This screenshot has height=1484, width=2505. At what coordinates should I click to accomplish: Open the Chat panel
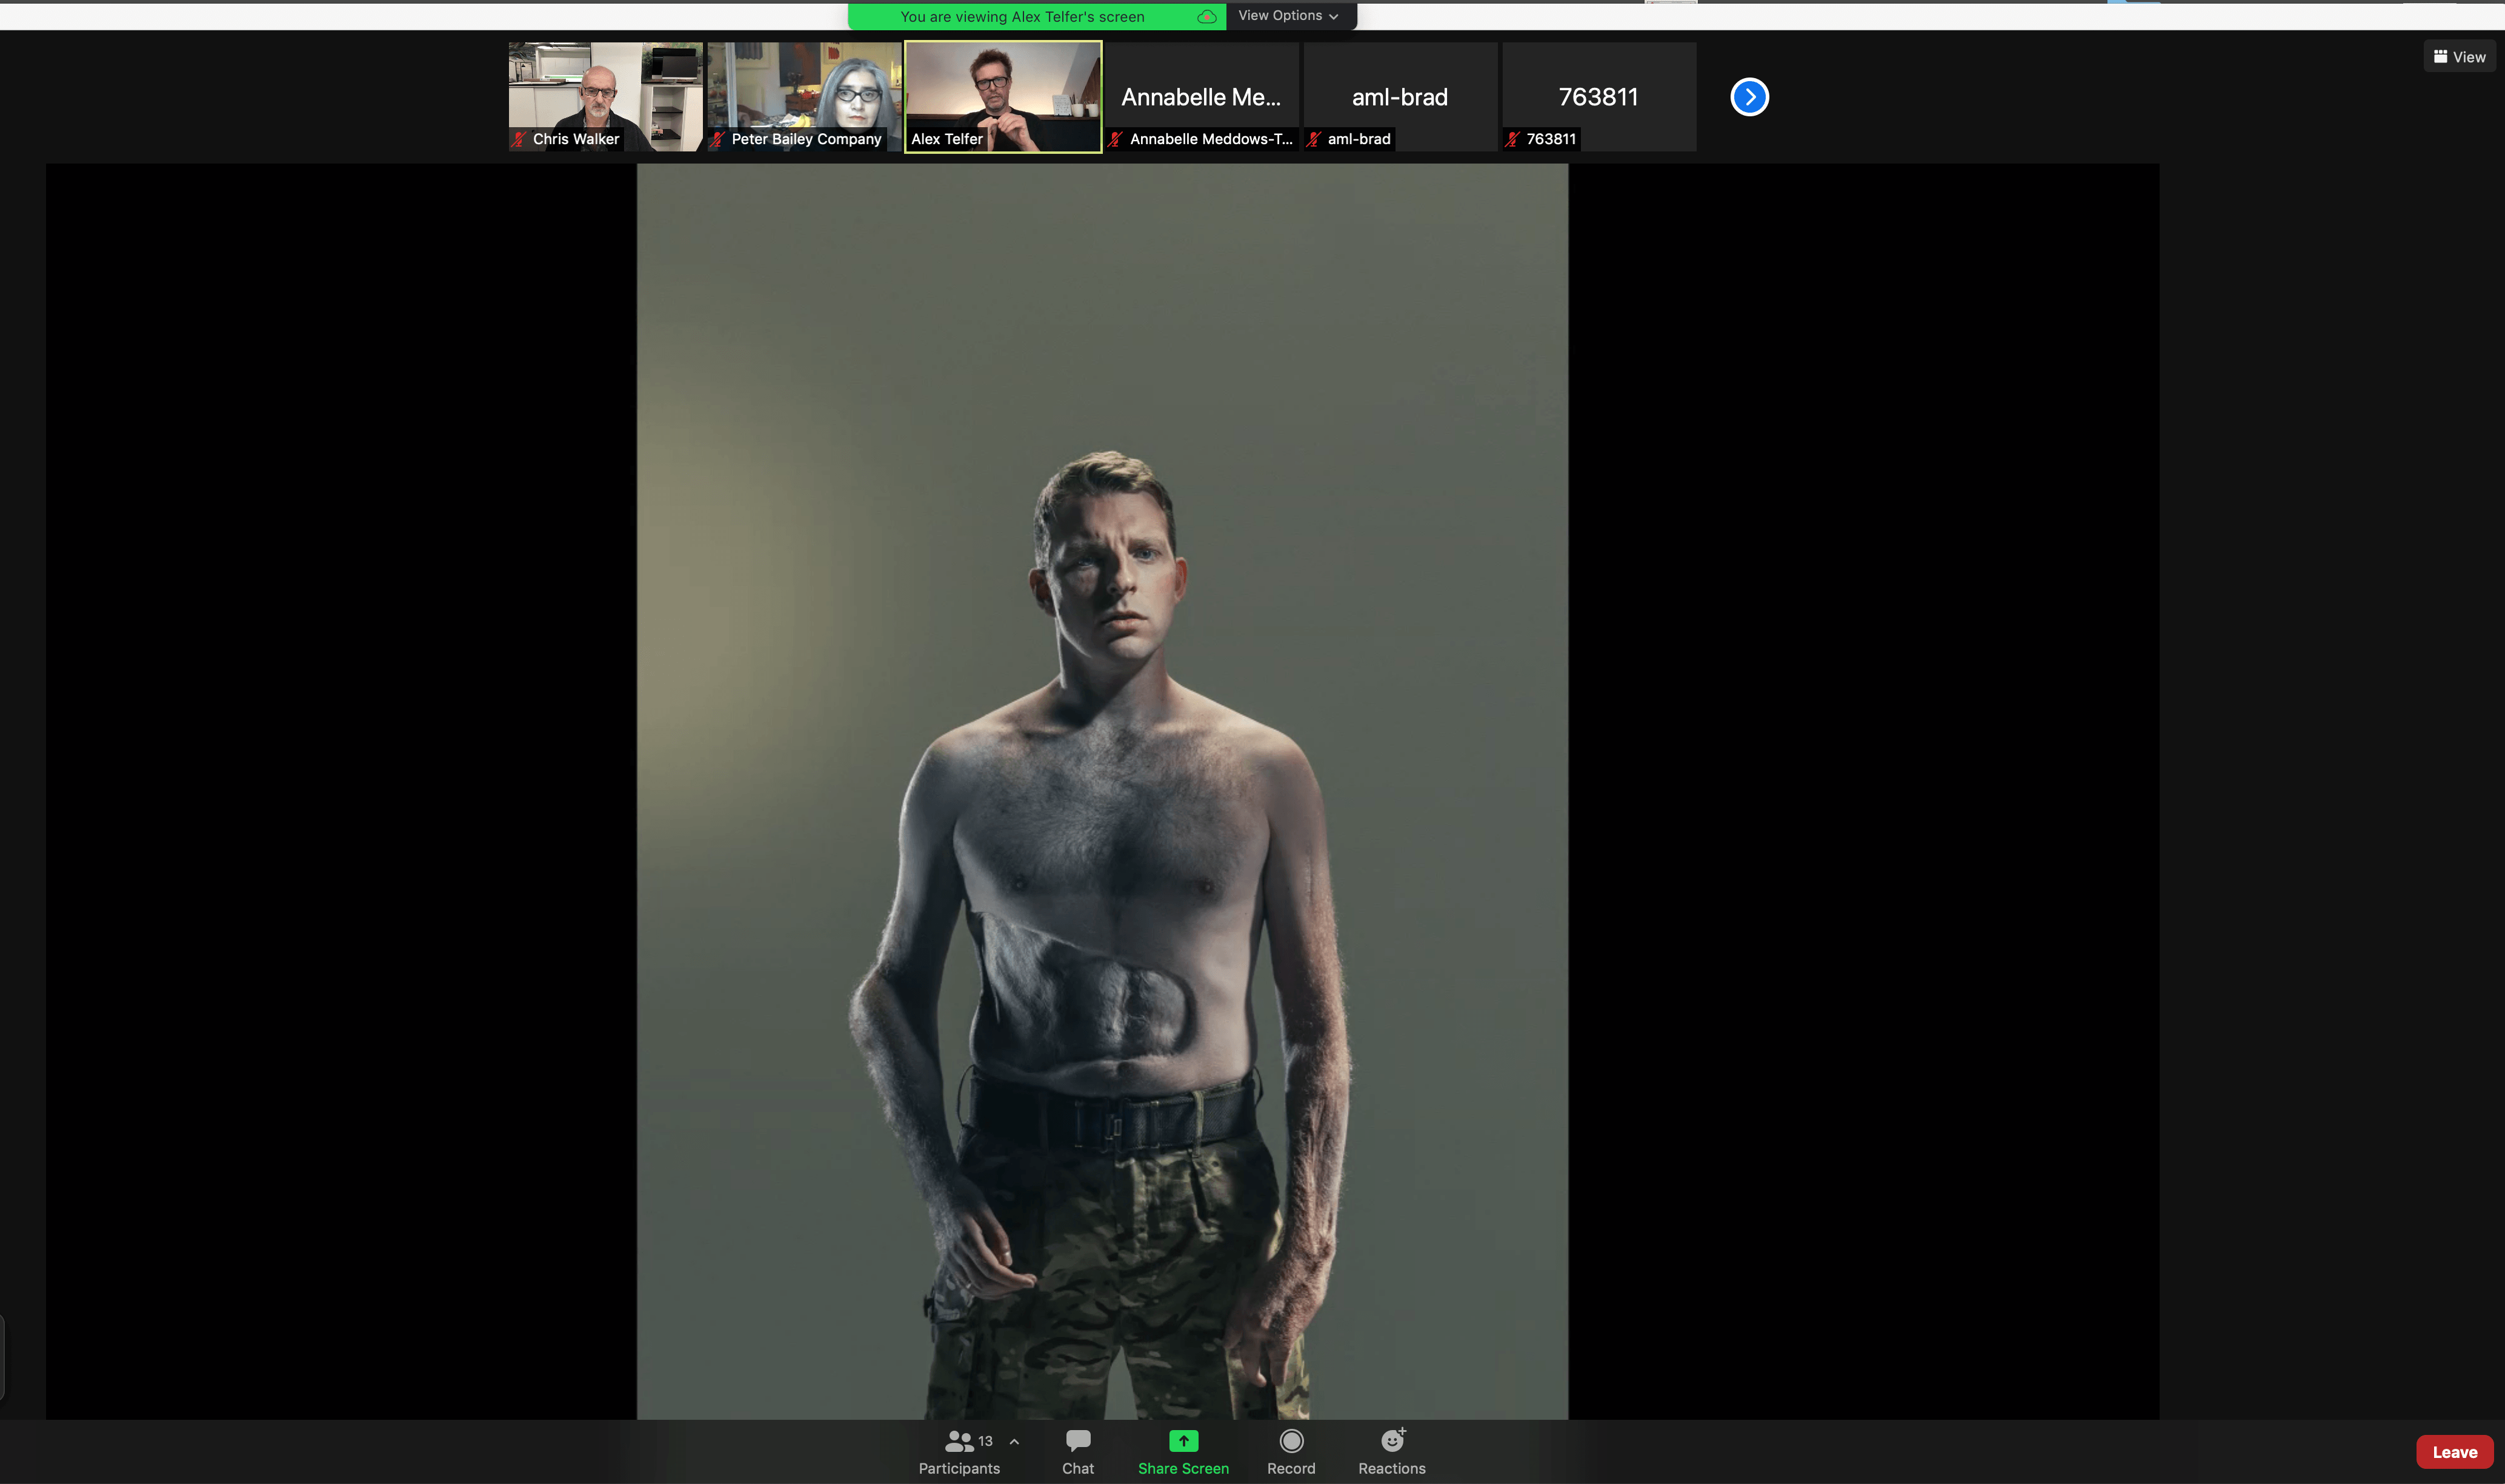pos(1077,1452)
